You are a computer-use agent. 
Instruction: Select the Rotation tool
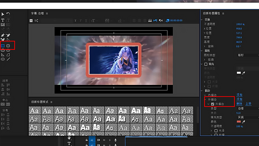8,14
